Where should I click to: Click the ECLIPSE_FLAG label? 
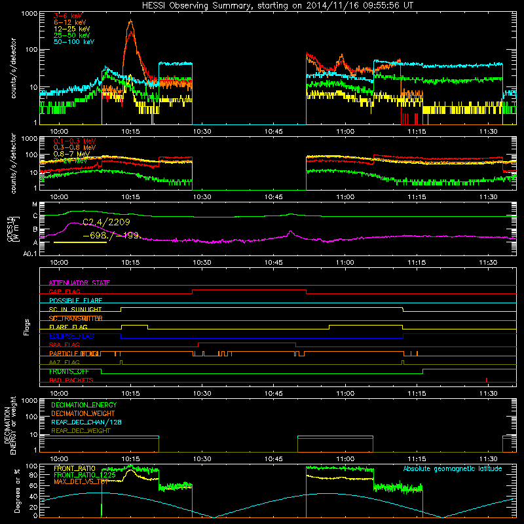point(71,336)
